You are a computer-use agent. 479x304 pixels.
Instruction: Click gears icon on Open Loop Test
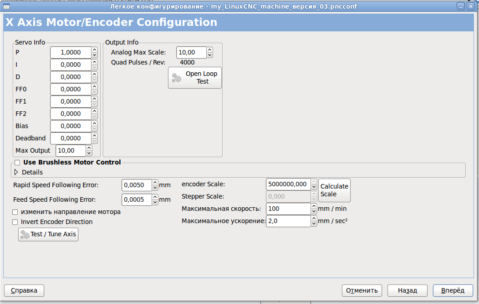pyautogui.click(x=176, y=78)
